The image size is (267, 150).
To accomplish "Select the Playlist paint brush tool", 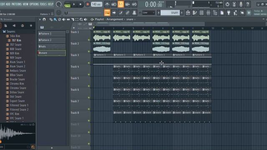I will 55,20.
